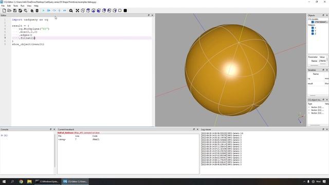Click the Step in debugger icon

[60, 10]
